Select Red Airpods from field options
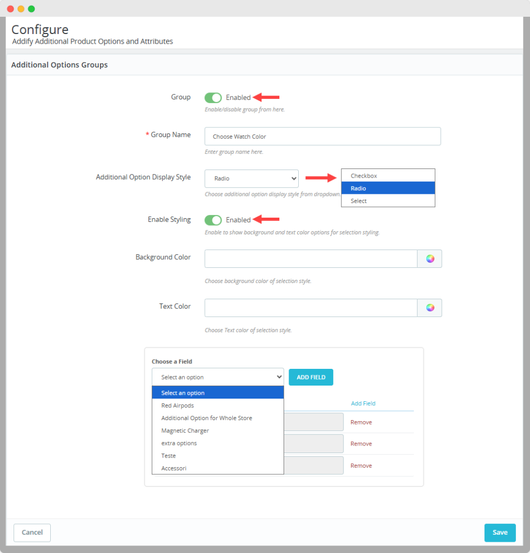The height and width of the screenshot is (553, 530). pos(177,406)
